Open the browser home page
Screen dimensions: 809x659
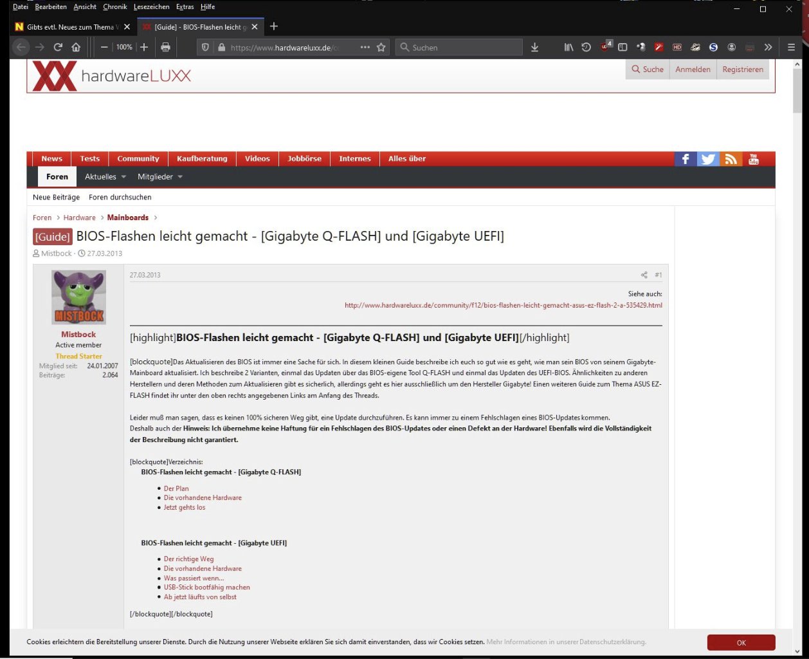tap(76, 47)
